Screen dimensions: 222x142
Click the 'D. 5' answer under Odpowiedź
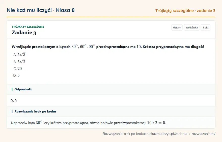pyautogui.click(x=14, y=101)
